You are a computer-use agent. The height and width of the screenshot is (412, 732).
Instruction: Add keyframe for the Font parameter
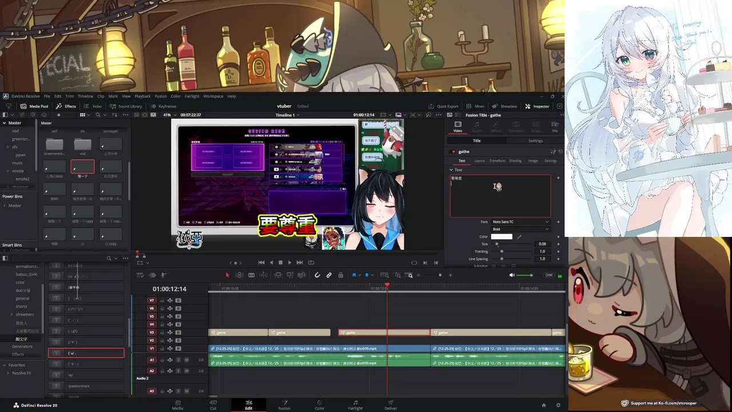[558, 222]
